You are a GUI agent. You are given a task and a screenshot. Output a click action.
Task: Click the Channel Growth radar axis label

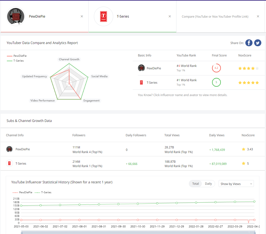[x=69, y=59]
